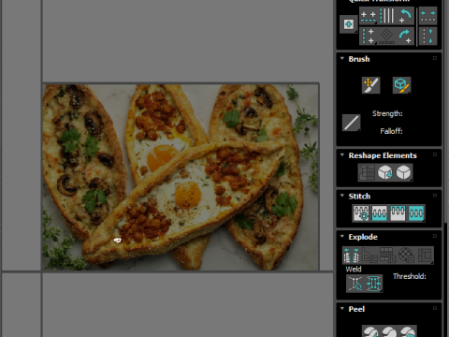The height and width of the screenshot is (337, 449).
Task: Click Align Horizontally icon with dashed horizontal line
Action: 369,16
